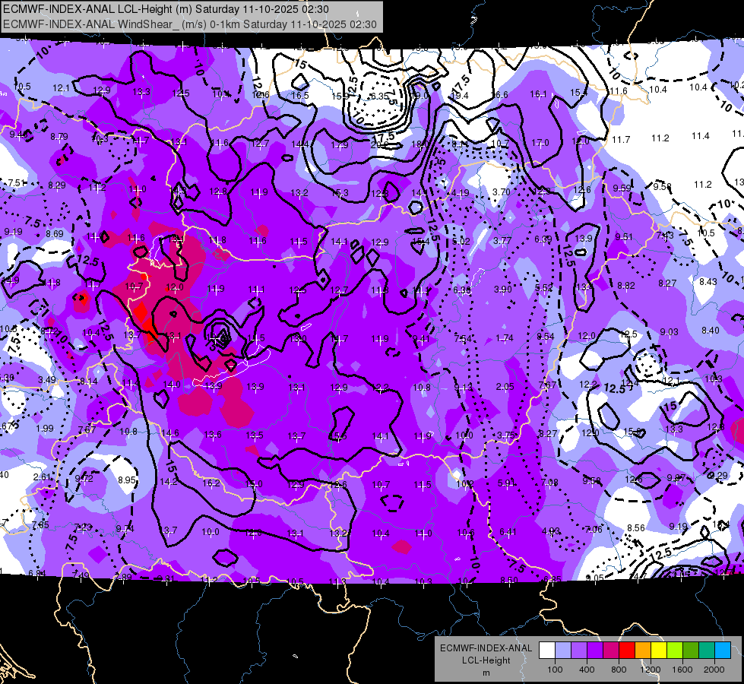This screenshot has width=744, height=684.
Task: Click the wind shear value '5.91'
Action: [x=506, y=483]
